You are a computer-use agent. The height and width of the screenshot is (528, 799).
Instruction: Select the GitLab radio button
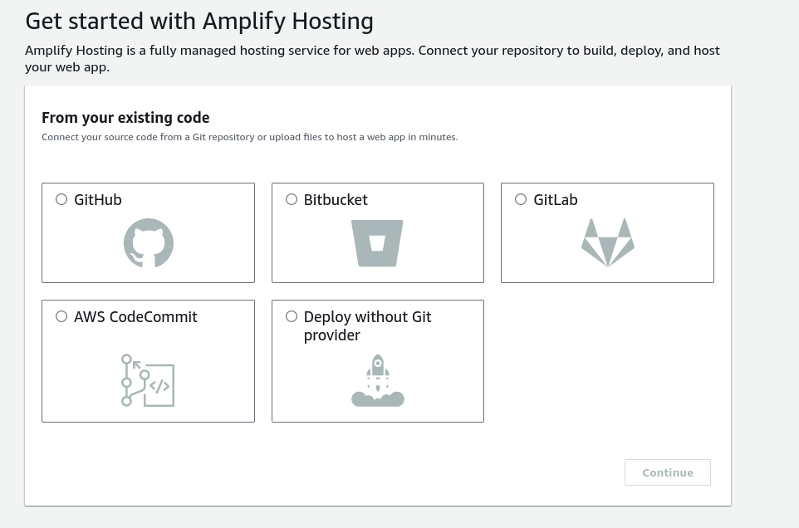pyautogui.click(x=521, y=199)
